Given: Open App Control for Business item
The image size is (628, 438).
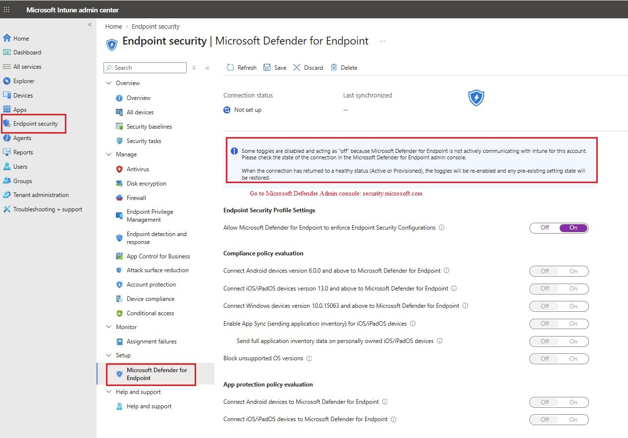Looking at the screenshot, I should coord(158,256).
